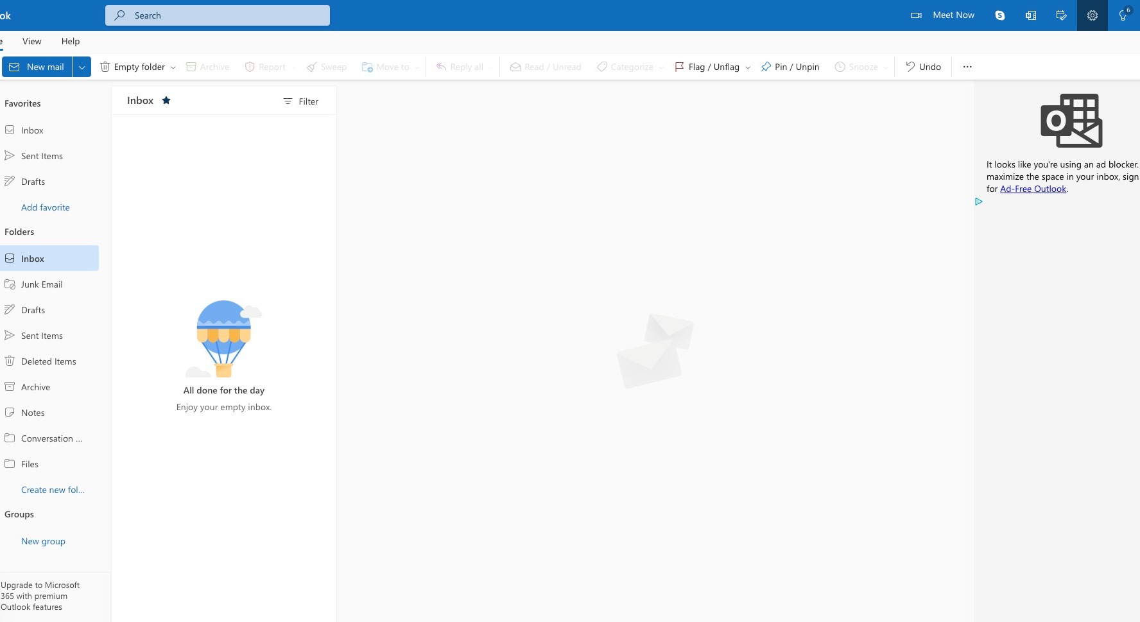Expand the Move to dropdown chevron
Viewport: 1140px width, 622px height.
point(417,67)
